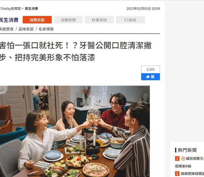Click the Facebook thumbs-up like icon

coord(148,77)
